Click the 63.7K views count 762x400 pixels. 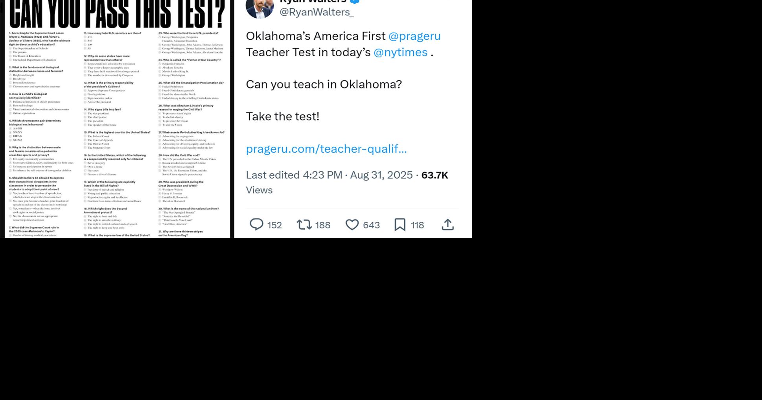(x=434, y=175)
